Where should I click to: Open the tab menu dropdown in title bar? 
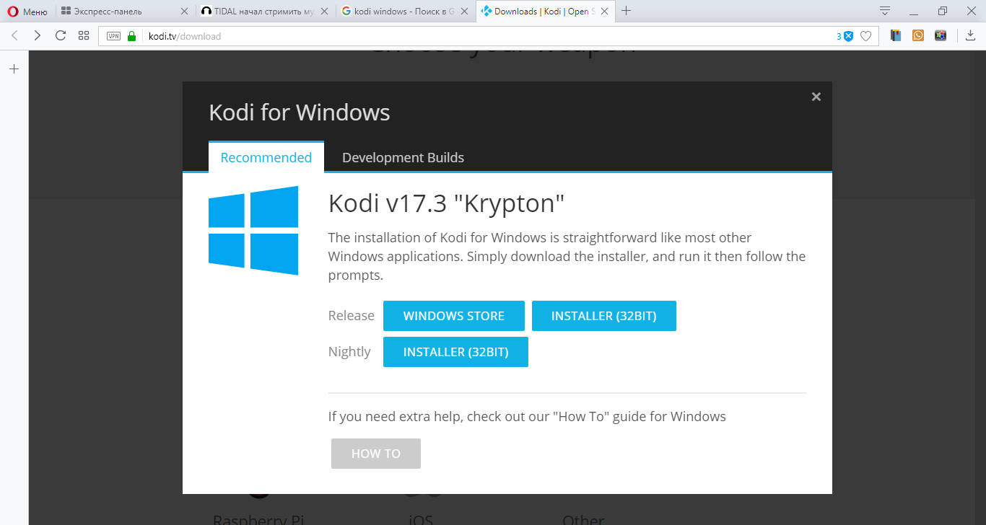[885, 11]
